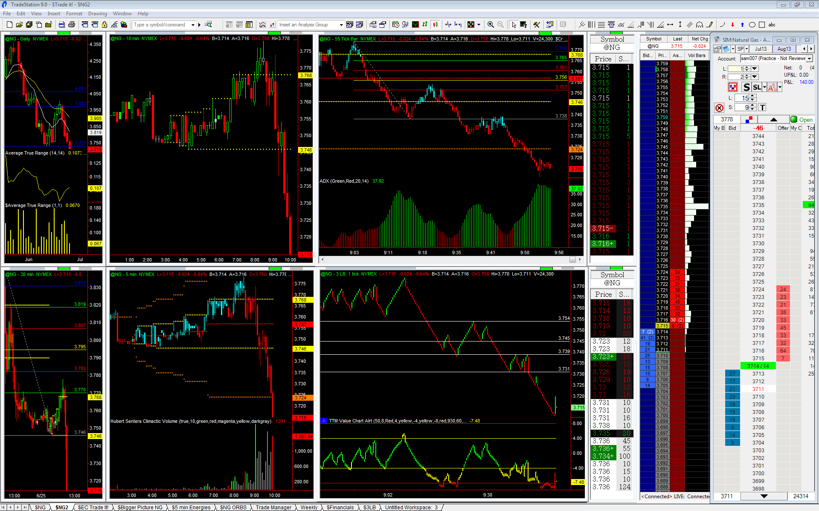This screenshot has width=819, height=511.
Task: Toggle the S stop order button
Action: click(746, 87)
